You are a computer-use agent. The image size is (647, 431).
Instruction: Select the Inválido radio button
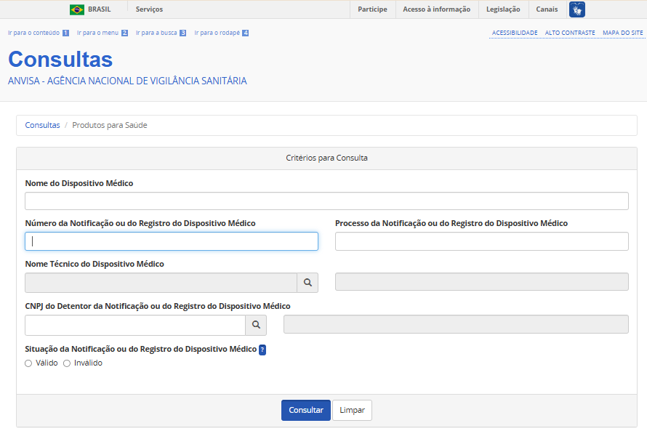pyautogui.click(x=67, y=363)
